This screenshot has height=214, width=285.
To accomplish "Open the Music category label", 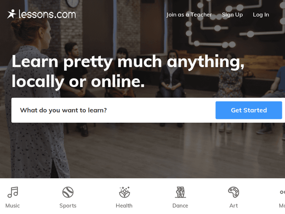I will pos(13,206).
